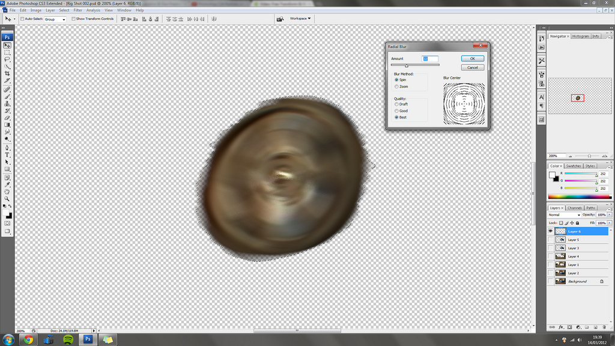Show Layer 5 via visibility box

(550, 240)
